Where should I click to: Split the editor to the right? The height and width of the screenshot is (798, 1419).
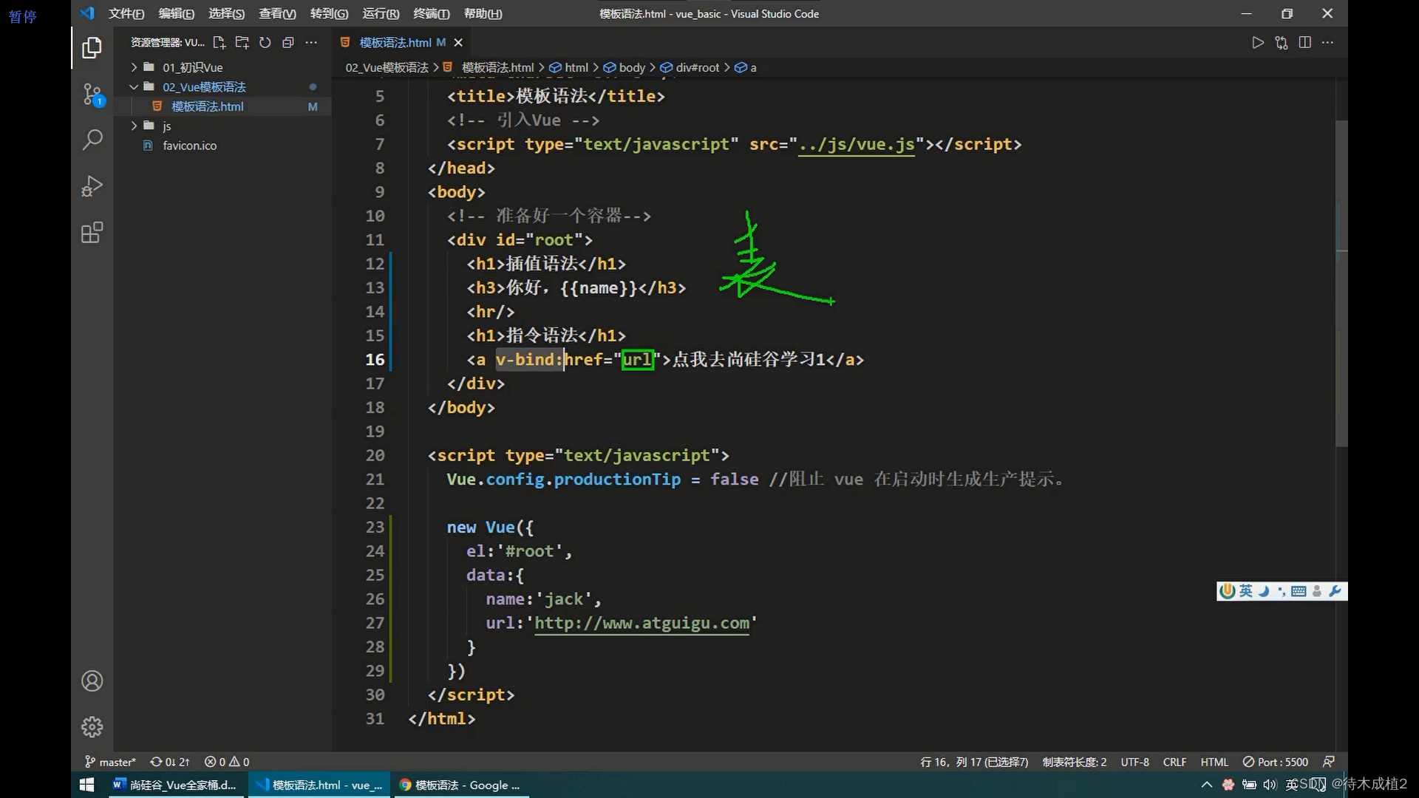tap(1305, 43)
